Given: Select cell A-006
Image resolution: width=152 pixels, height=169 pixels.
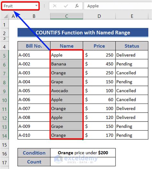Looking at the screenshot, I should (x=34, y=99).
